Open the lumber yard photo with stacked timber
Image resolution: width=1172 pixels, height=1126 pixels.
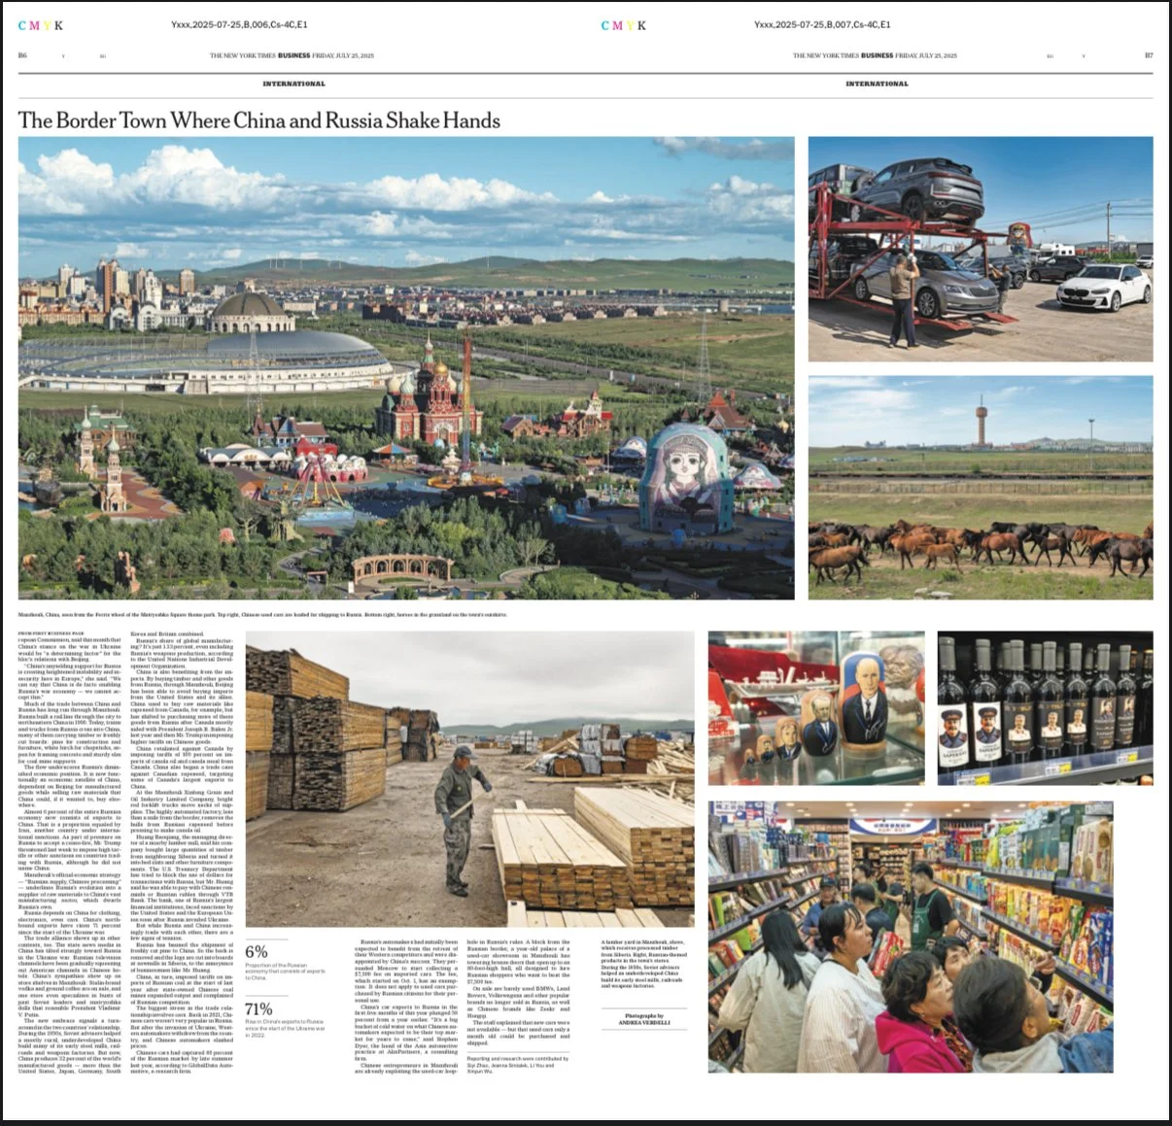tap(469, 779)
